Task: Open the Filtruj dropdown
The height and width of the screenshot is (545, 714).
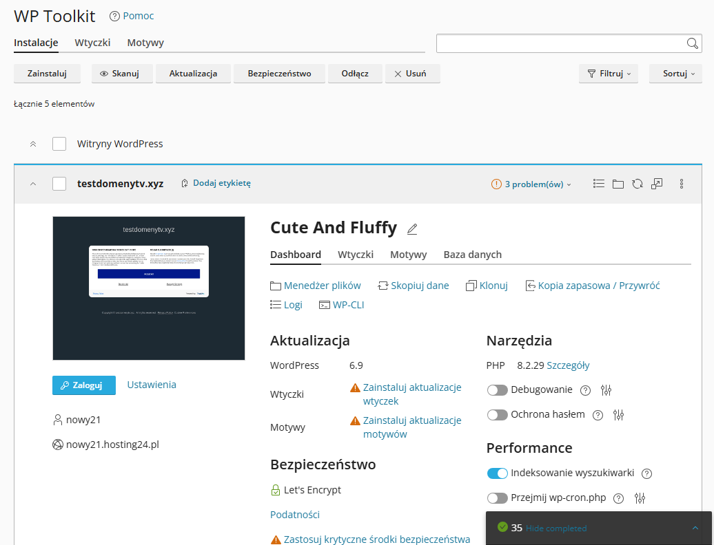Action: click(x=609, y=74)
